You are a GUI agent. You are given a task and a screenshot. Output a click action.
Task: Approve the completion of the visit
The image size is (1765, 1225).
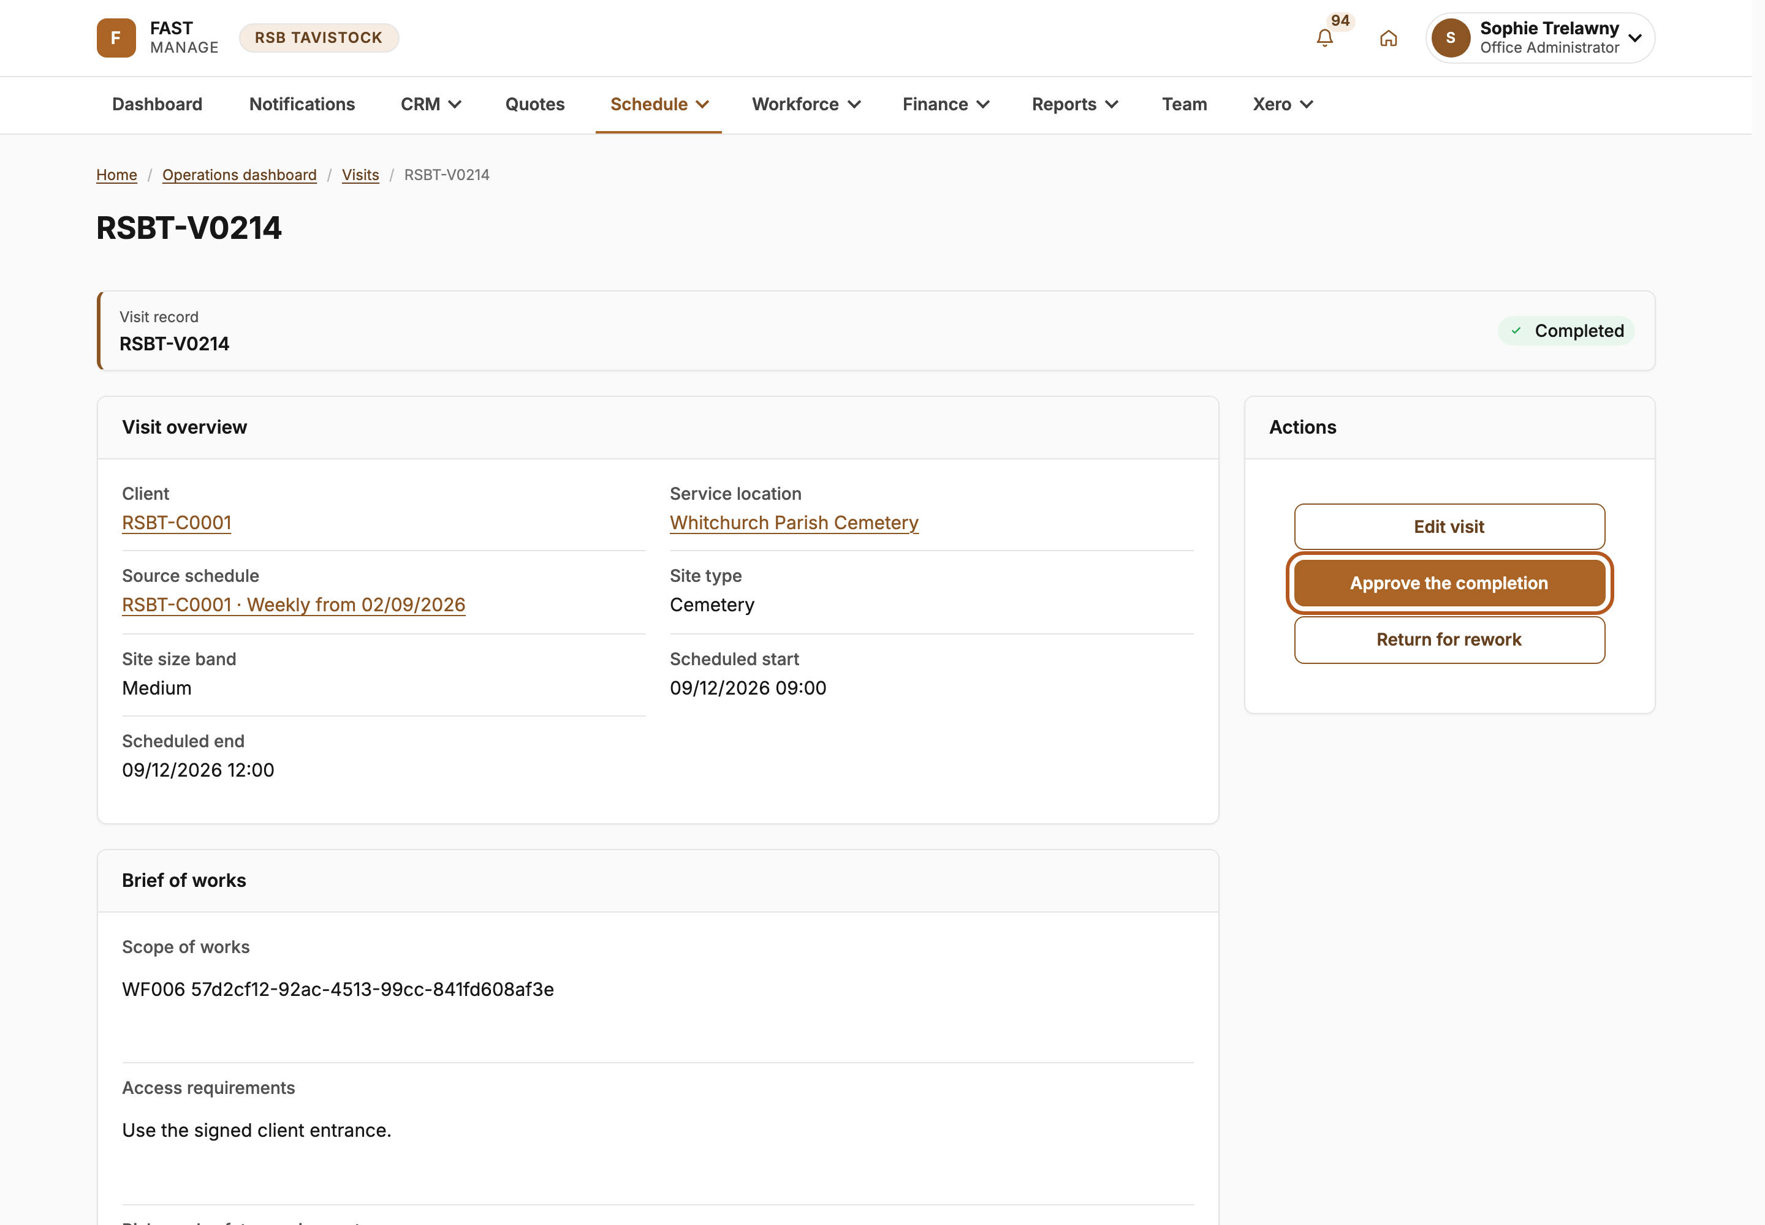click(x=1449, y=583)
